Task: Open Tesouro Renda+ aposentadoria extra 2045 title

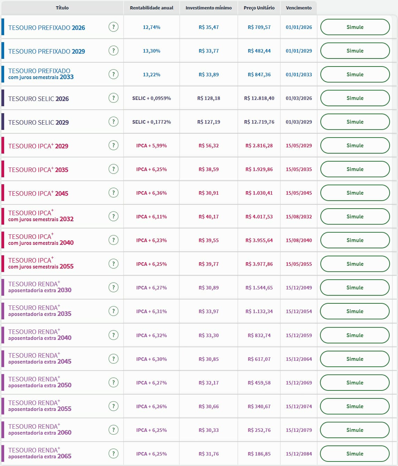Action: (40, 359)
